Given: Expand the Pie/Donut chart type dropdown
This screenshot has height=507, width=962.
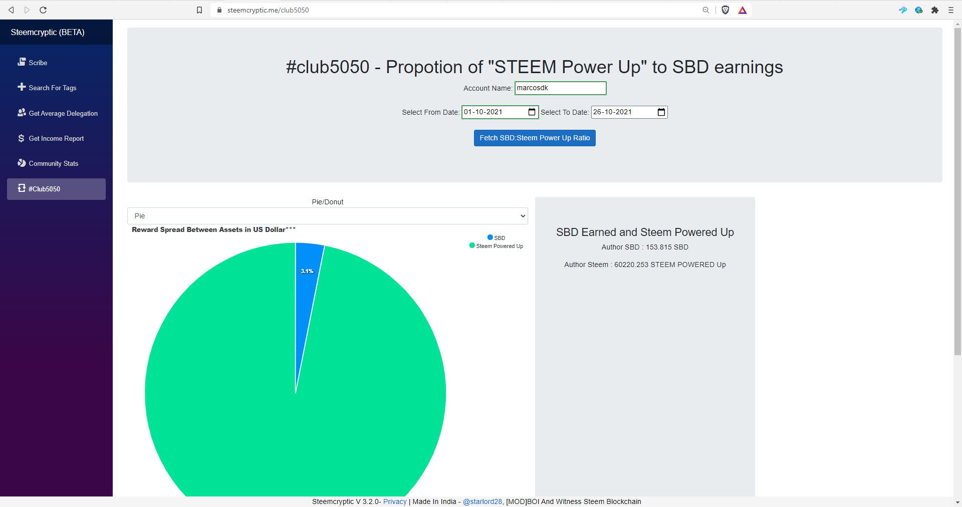Looking at the screenshot, I should click(x=328, y=216).
